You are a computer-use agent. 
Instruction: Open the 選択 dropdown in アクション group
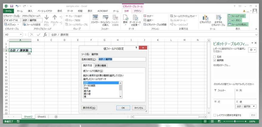point(148,20)
